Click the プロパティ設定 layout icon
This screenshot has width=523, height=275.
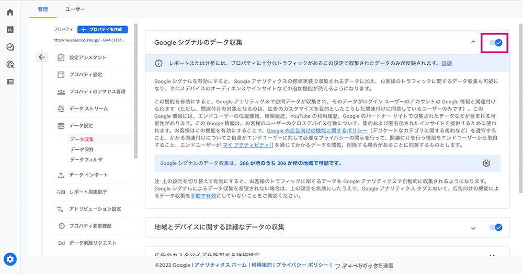coord(61,75)
